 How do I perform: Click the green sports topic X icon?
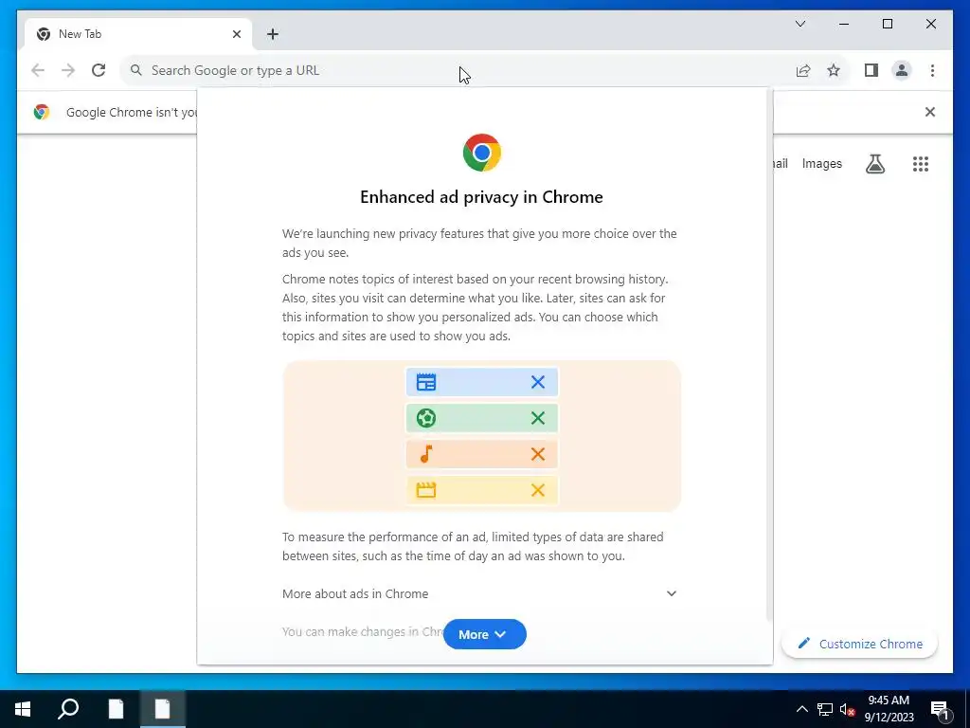pyautogui.click(x=538, y=418)
